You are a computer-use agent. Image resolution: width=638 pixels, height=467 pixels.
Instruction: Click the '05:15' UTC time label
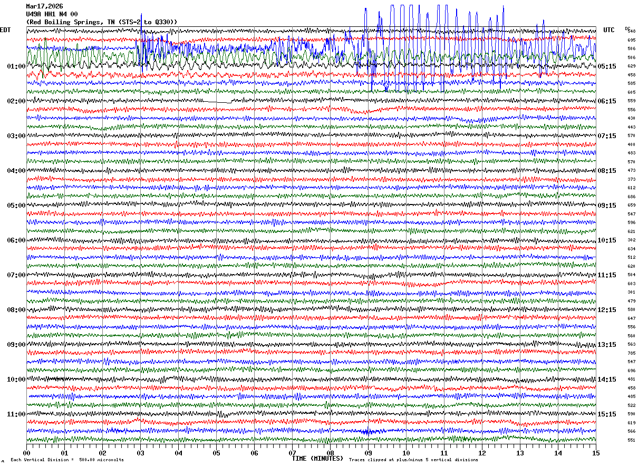click(x=607, y=66)
